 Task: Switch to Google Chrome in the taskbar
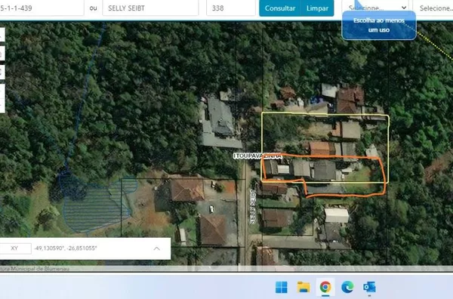coord(325,287)
